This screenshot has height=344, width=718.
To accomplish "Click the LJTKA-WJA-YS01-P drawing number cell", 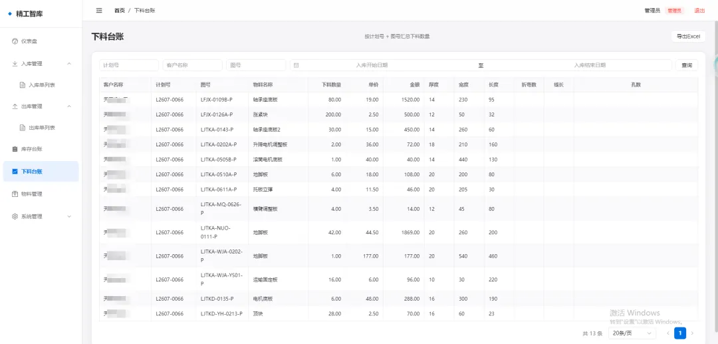I will coord(221,279).
